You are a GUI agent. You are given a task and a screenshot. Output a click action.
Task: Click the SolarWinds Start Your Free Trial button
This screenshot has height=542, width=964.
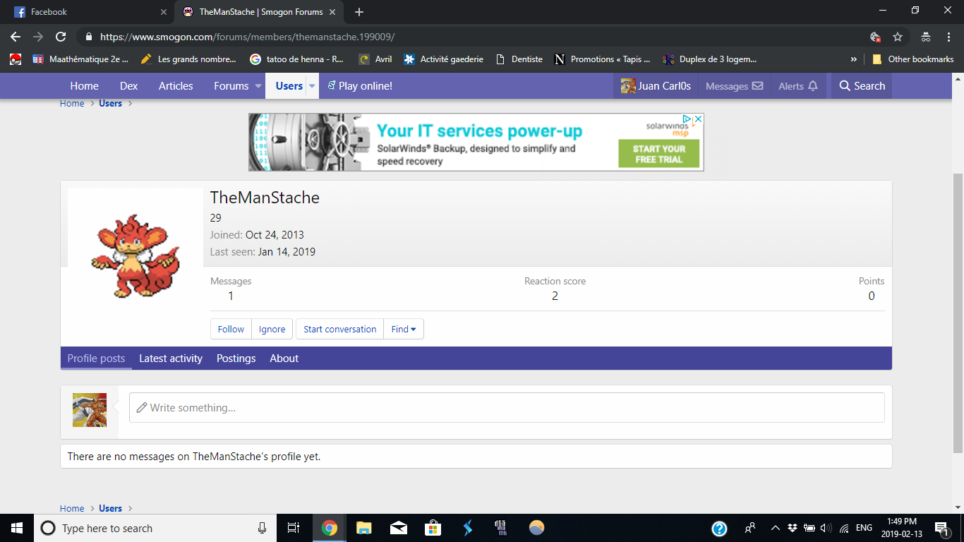659,154
